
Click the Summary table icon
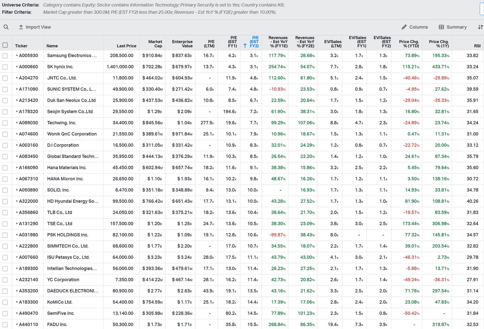click(441, 27)
